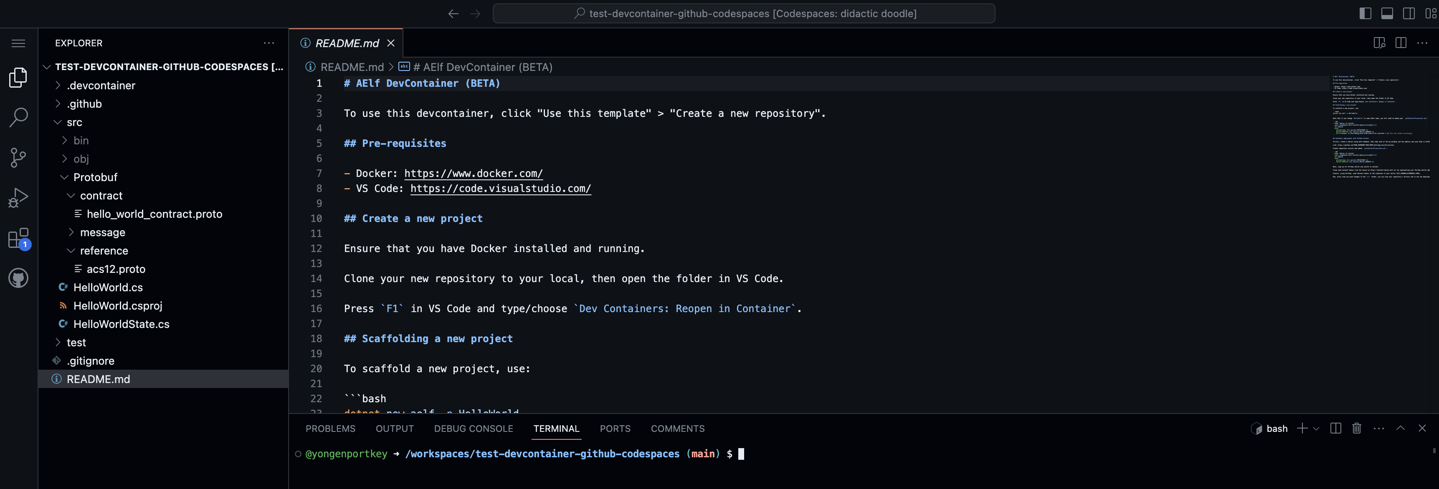
Task: Switch to the OUTPUT tab
Action: [394, 428]
